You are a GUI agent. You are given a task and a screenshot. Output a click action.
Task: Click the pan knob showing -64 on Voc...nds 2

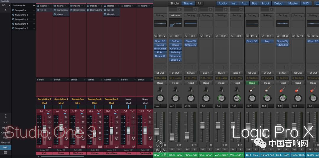(x=221, y=98)
